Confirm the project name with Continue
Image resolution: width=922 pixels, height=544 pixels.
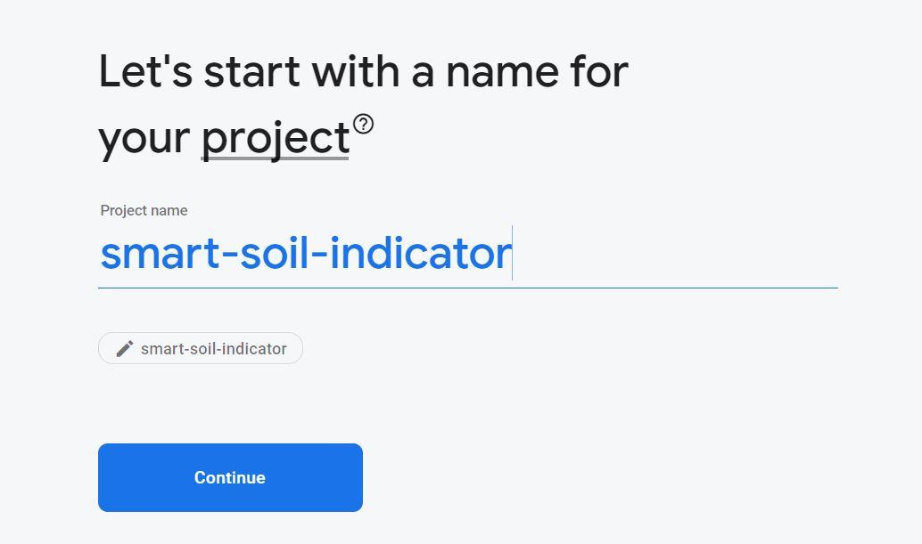coord(230,477)
